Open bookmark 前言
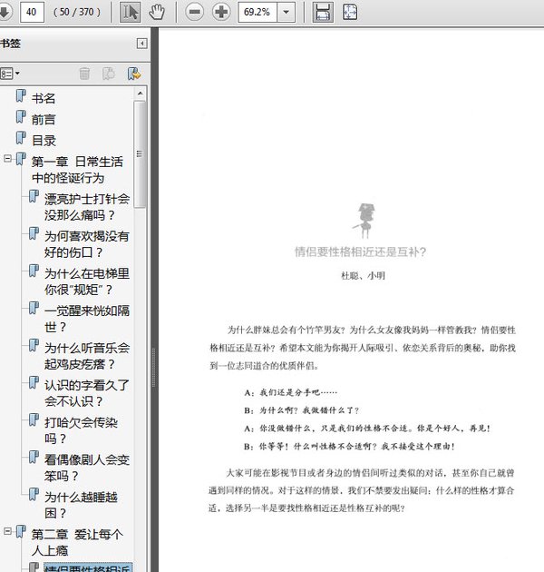Screen dimensions: 544x572 (44, 119)
